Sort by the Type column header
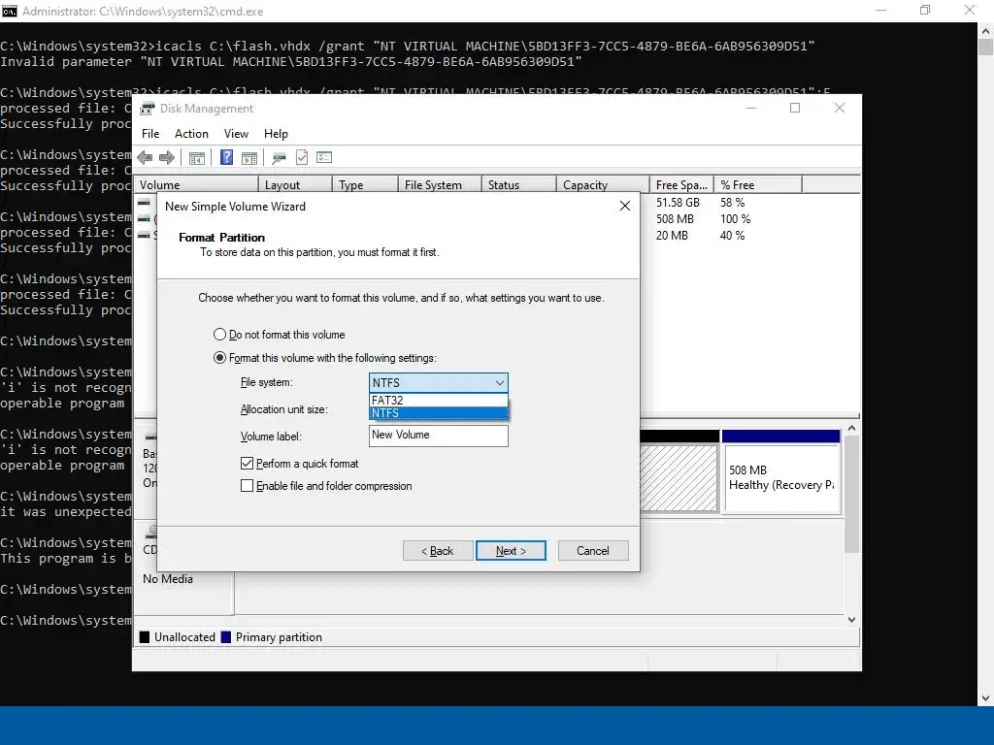 tap(365, 185)
